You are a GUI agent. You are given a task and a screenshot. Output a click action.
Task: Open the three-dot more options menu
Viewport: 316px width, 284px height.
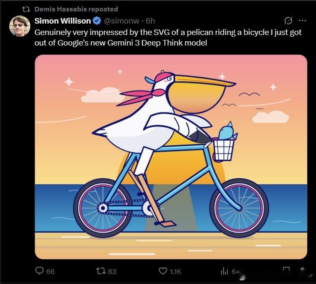pos(303,21)
